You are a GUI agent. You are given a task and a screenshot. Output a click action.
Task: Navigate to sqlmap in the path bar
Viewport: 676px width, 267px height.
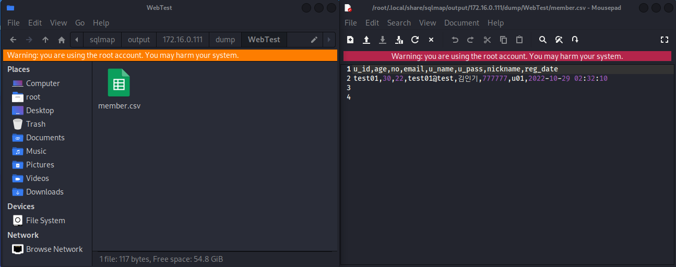(103, 40)
